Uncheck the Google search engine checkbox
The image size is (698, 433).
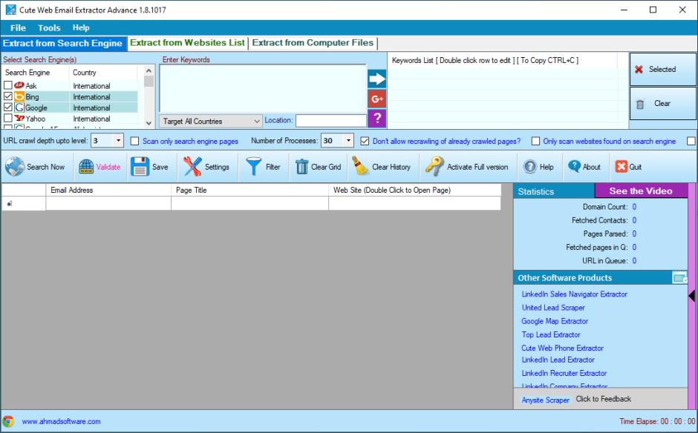pos(7,108)
